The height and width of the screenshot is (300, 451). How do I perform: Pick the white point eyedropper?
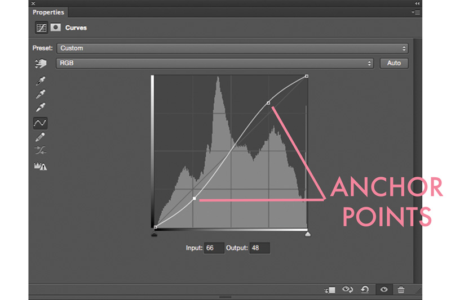41,108
